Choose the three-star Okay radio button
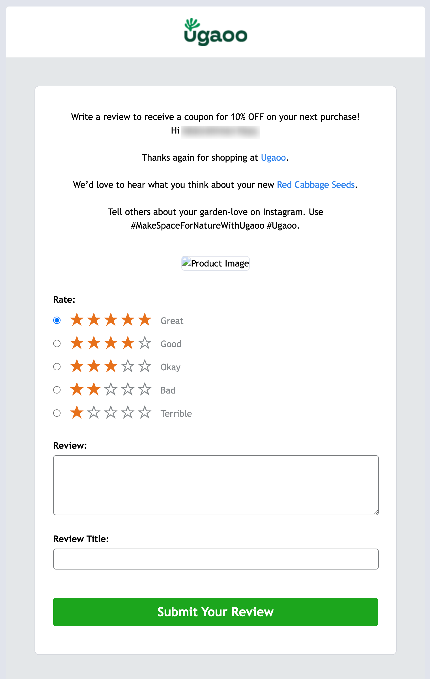This screenshot has width=430, height=679. coord(57,367)
